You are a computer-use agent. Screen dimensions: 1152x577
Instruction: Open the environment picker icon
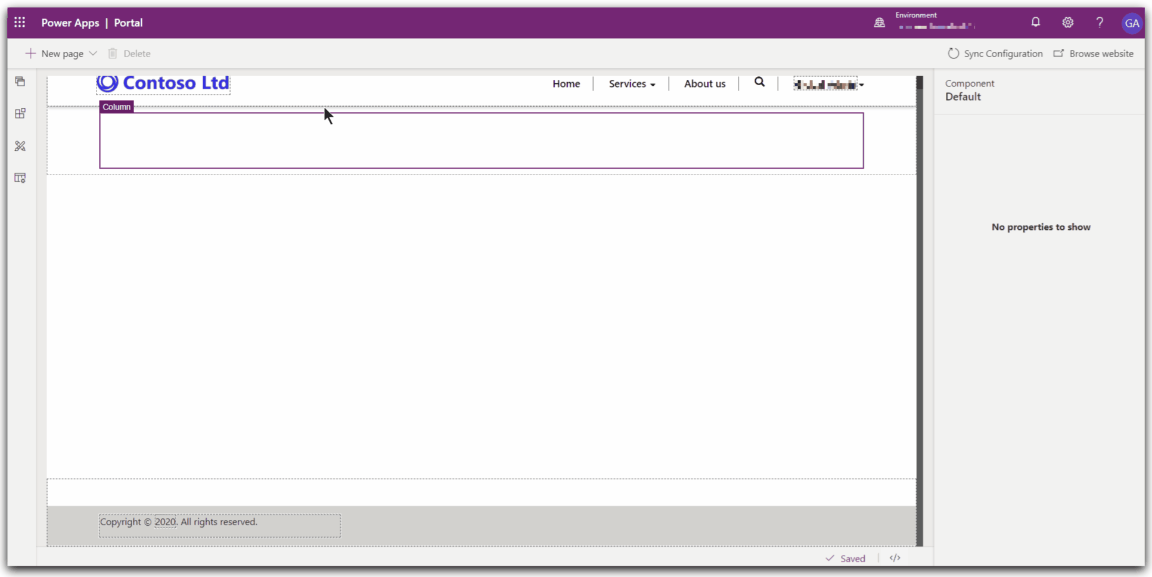879,23
